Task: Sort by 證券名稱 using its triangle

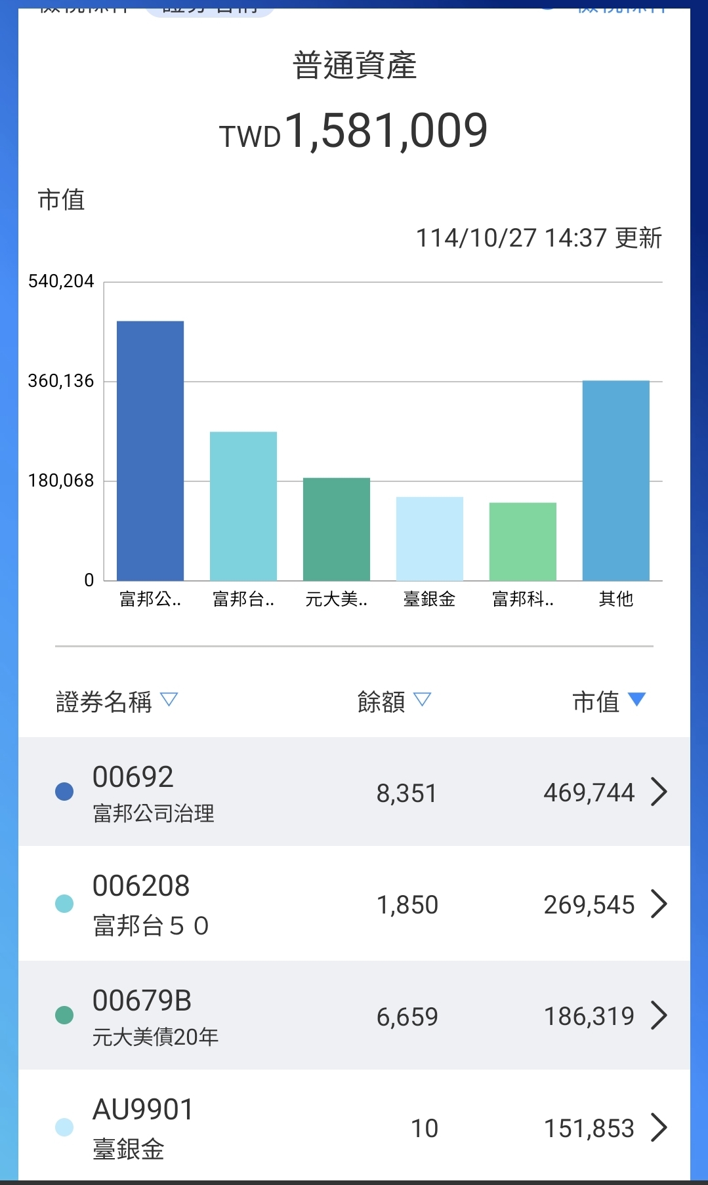Action: (x=169, y=700)
